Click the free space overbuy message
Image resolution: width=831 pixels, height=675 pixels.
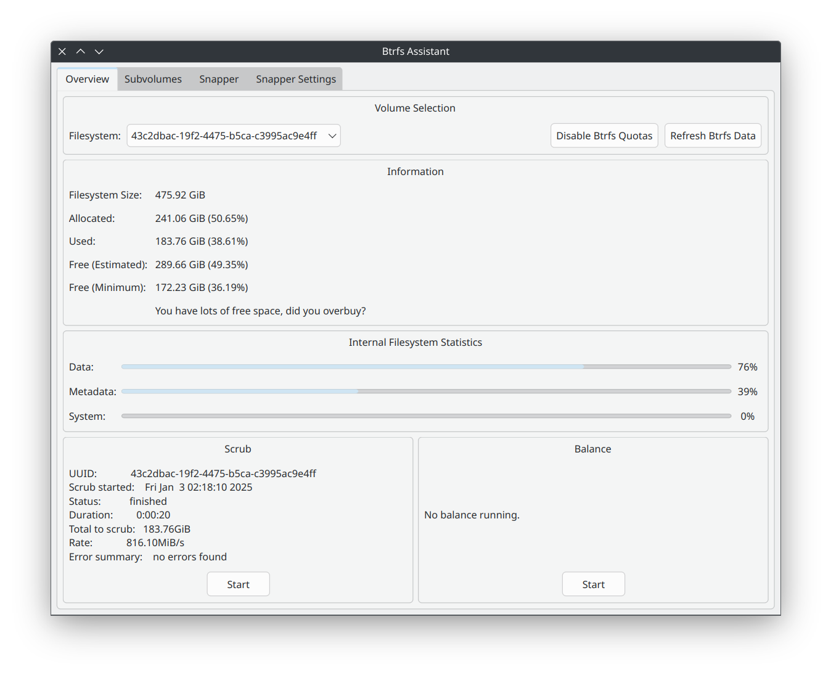coord(260,311)
